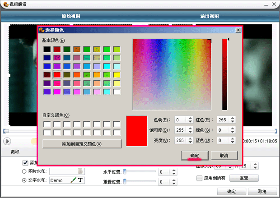Select the image watermark radio button

click(x=25, y=171)
